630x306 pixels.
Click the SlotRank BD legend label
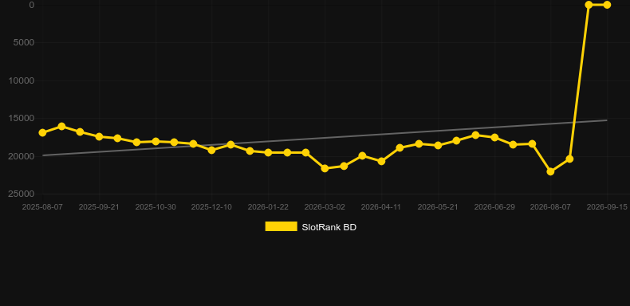[329, 227]
